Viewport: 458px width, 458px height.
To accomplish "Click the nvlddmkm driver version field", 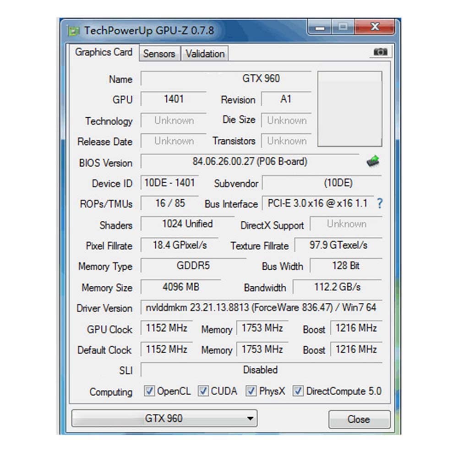I will point(262,307).
